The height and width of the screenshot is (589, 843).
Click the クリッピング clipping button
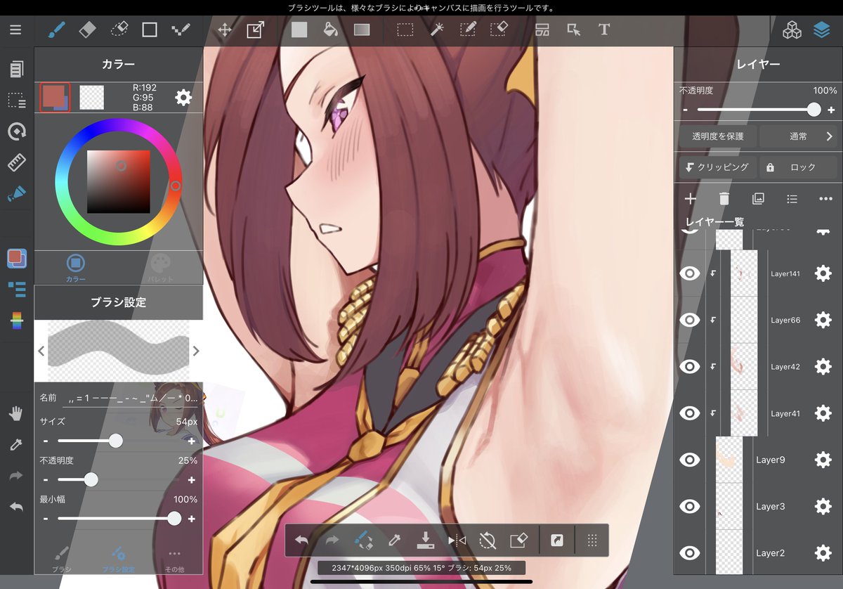[x=717, y=167]
